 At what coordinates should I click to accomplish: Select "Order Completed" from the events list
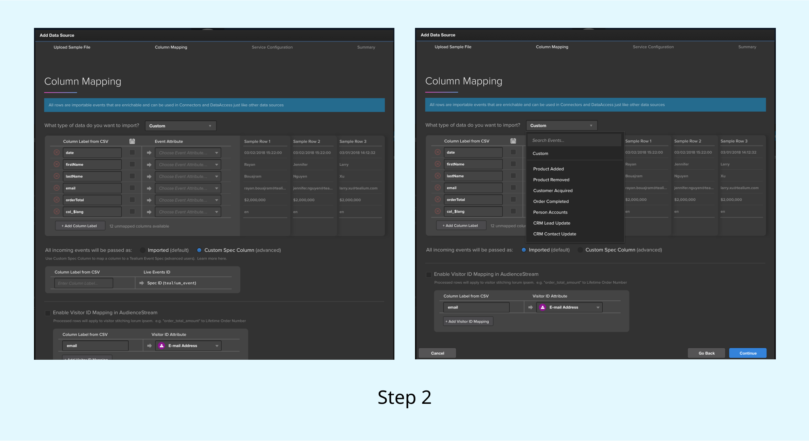tap(551, 201)
